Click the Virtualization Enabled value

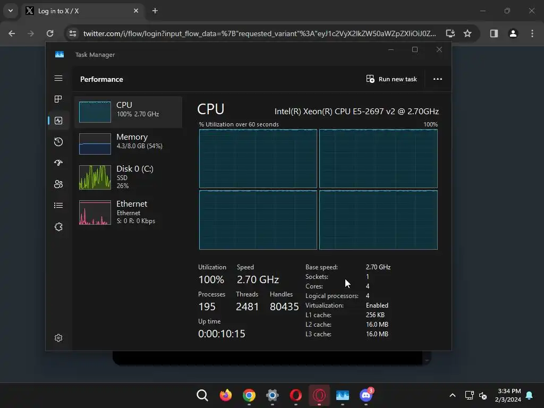377,305
